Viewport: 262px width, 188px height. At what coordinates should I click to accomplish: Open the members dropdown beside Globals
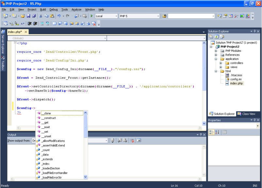pyautogui.click(x=204, y=38)
